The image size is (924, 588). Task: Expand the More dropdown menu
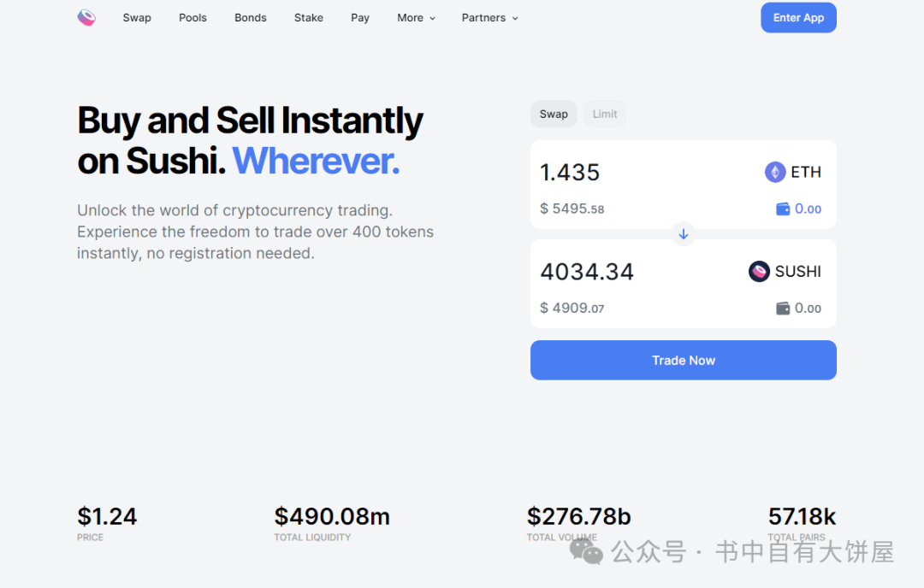click(416, 18)
